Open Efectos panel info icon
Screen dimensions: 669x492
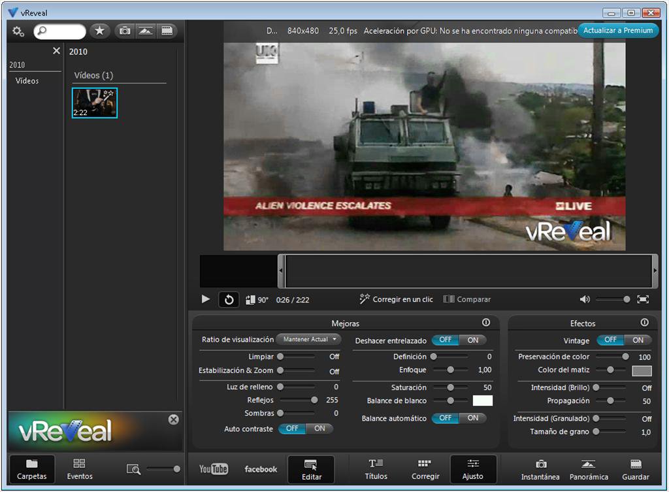point(645,323)
